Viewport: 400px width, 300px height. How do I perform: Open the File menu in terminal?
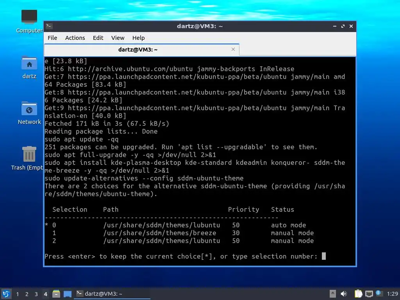(x=52, y=38)
